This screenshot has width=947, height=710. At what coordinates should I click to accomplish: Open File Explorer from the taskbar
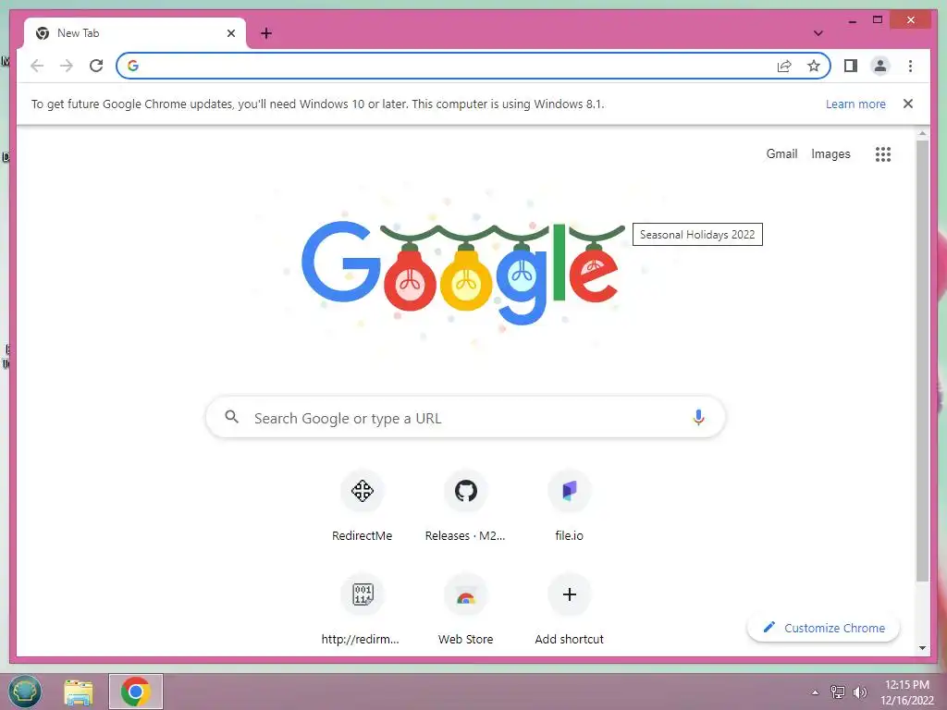79,692
